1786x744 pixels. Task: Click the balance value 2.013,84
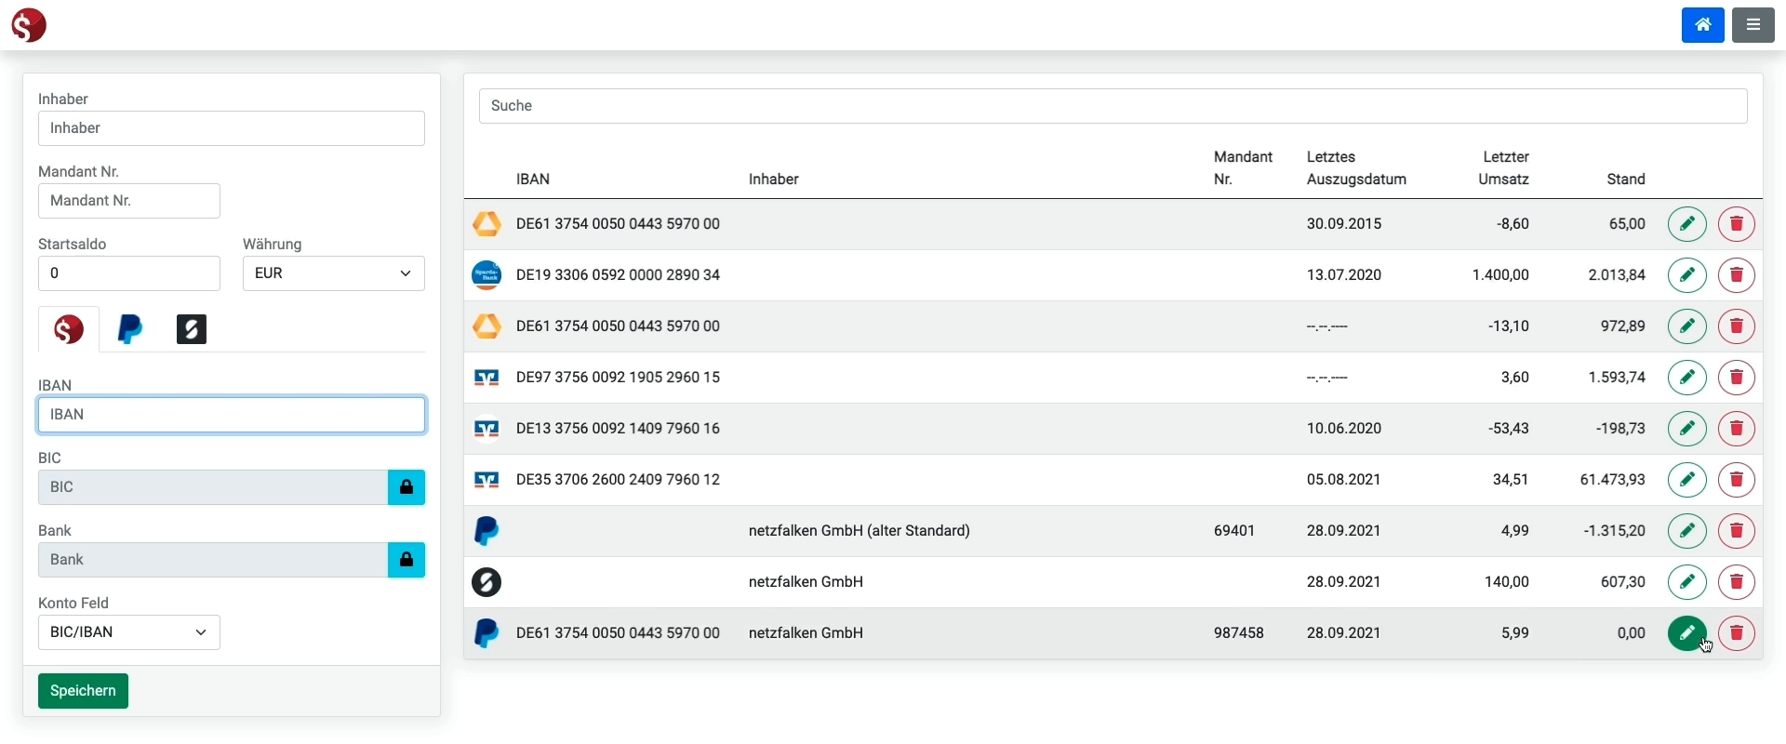(1617, 275)
